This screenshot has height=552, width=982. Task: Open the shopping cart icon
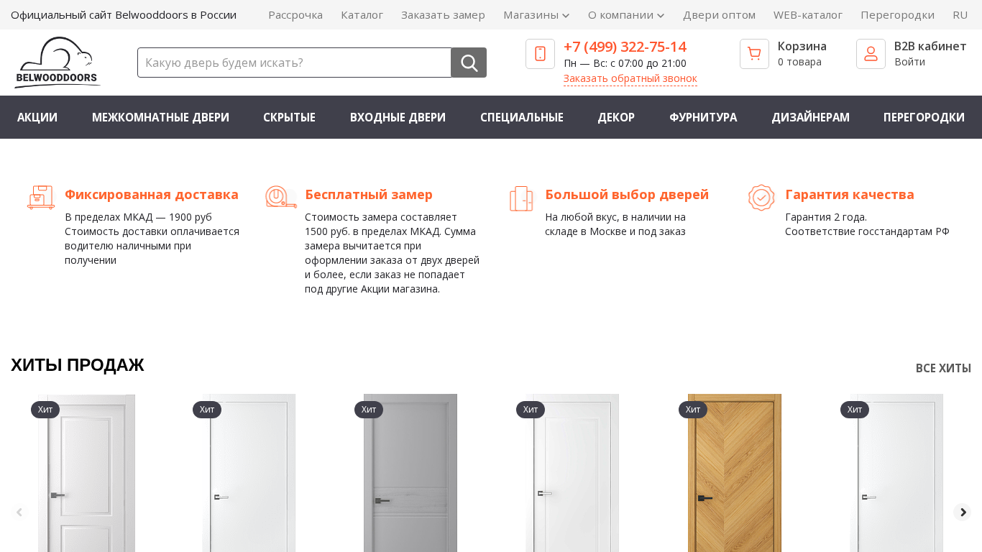click(754, 54)
